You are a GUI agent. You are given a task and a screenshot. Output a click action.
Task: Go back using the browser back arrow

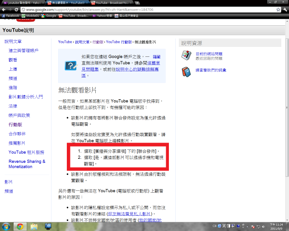coord(4,9)
